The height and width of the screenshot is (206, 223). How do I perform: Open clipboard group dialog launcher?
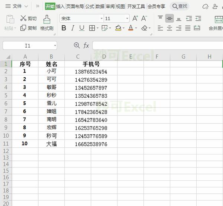tap(54, 34)
